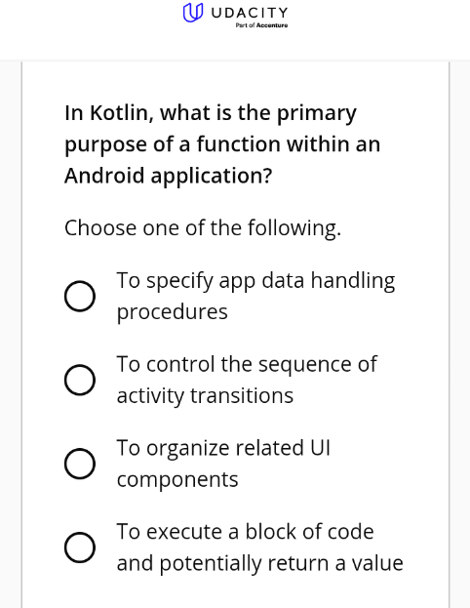Click the UDACITY wordmark text
Viewport: 470px width, 608px height.
[x=250, y=13]
